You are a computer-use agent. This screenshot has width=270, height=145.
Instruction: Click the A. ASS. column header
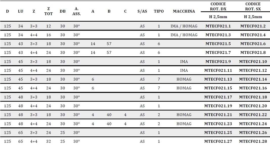pyautogui.click(x=77, y=11)
